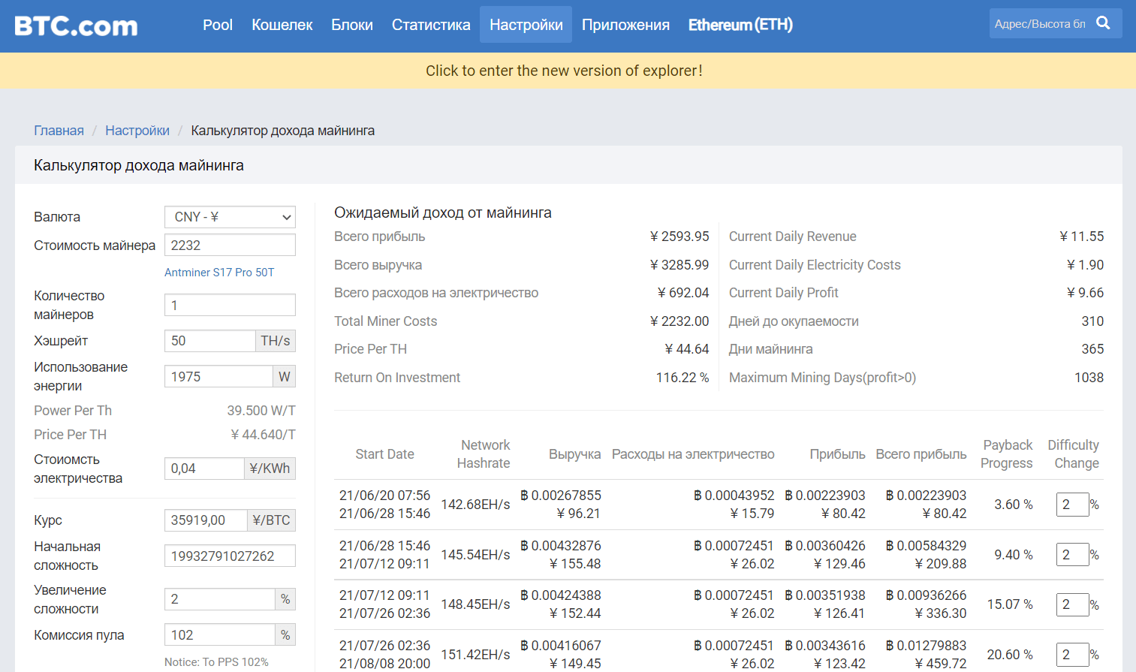Open the Приложения menu item

point(625,25)
